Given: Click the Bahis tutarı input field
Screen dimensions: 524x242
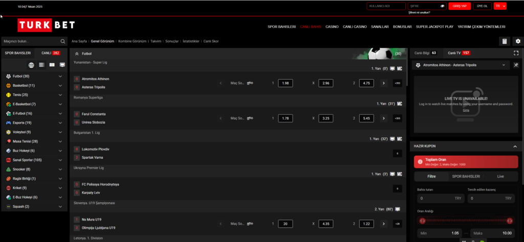Looking at the screenshot, I should pos(441,198).
